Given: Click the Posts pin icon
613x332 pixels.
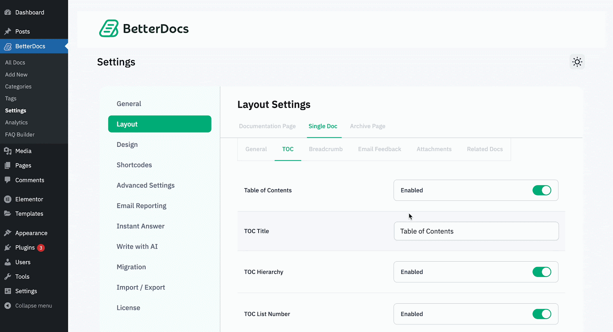Looking at the screenshot, I should (x=8, y=31).
